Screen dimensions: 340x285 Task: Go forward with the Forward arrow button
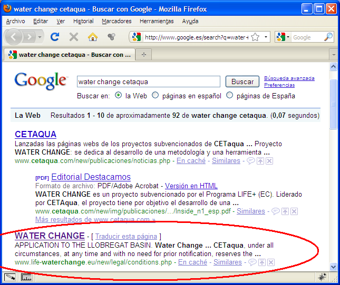tap(30, 37)
